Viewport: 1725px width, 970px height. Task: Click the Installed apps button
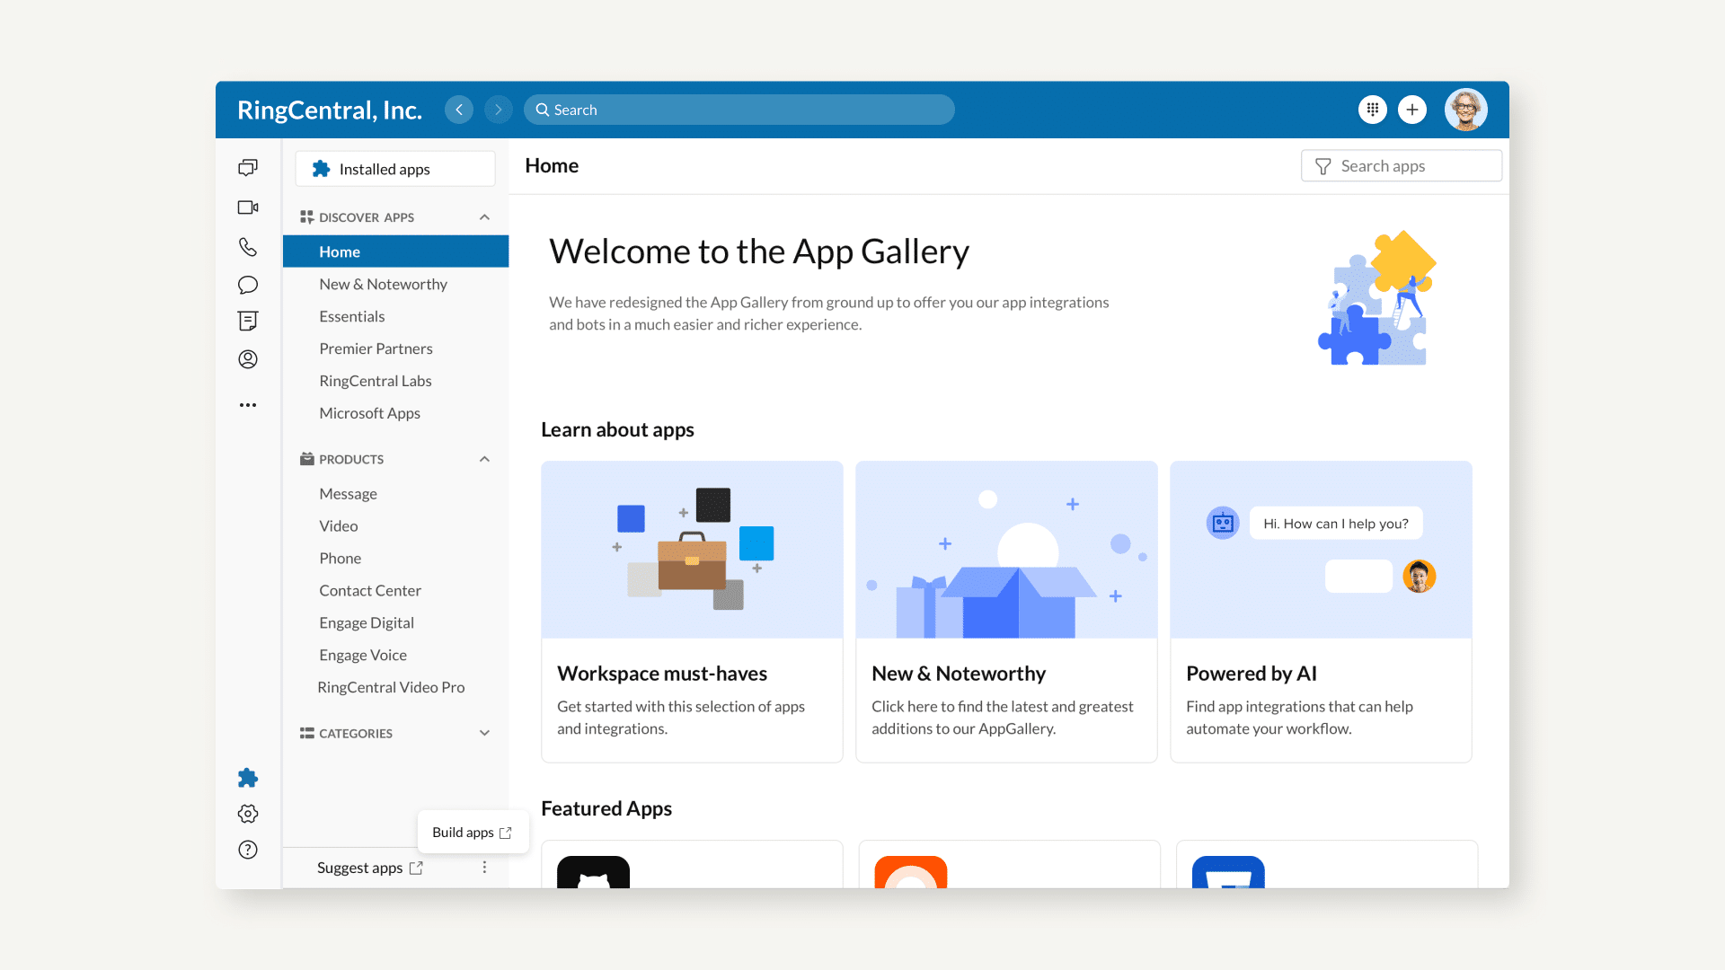coord(395,169)
